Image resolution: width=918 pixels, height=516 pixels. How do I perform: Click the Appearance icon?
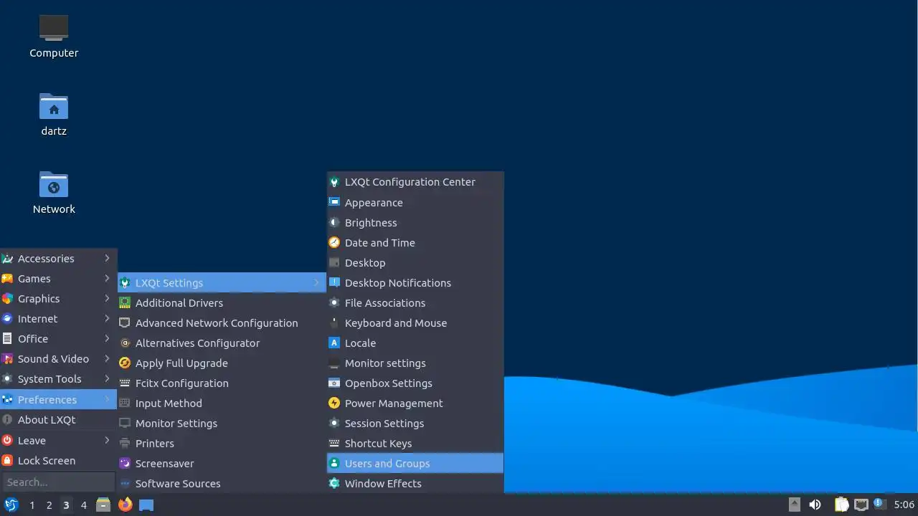pyautogui.click(x=334, y=203)
